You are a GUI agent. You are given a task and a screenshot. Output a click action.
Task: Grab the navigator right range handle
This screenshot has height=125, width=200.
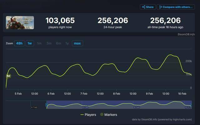(x=191, y=105)
